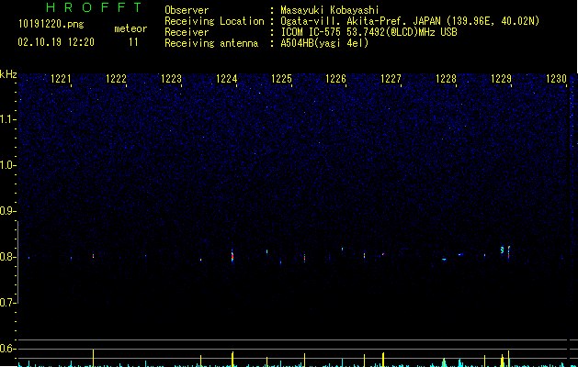Click the 1222 time marker
The height and width of the screenshot is (367, 578).
(116, 79)
